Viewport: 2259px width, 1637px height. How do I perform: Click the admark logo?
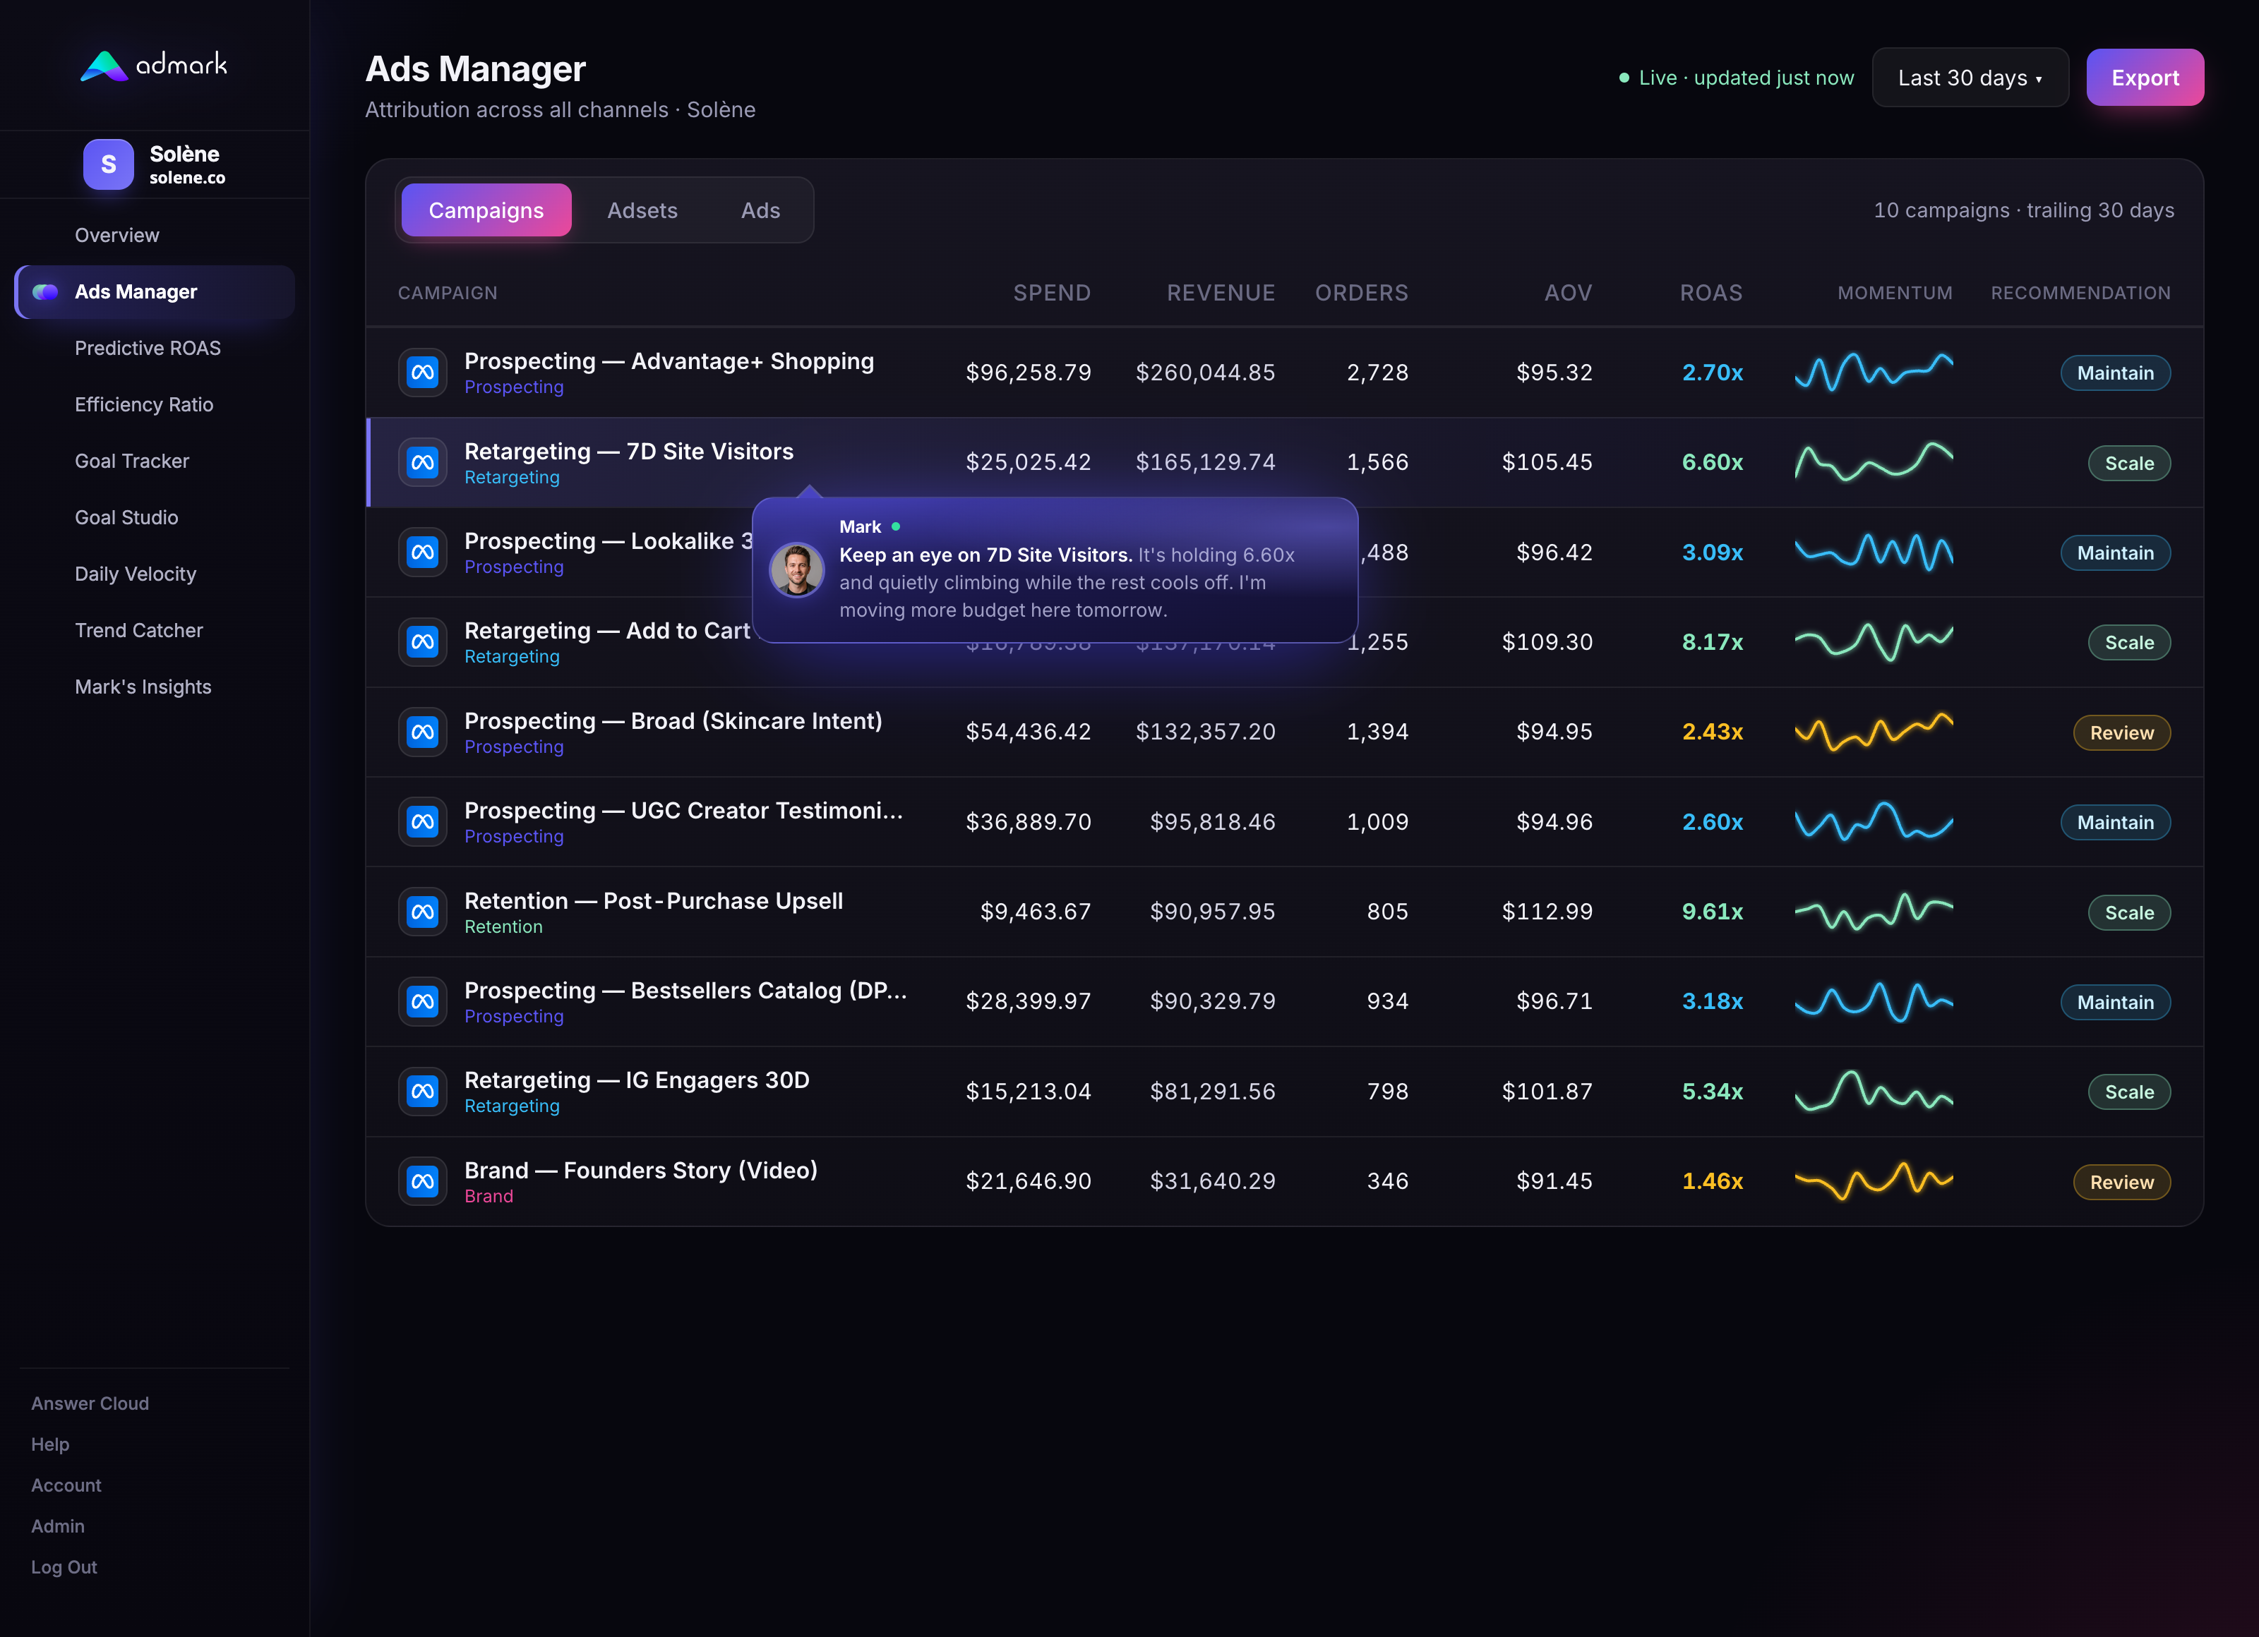point(153,65)
